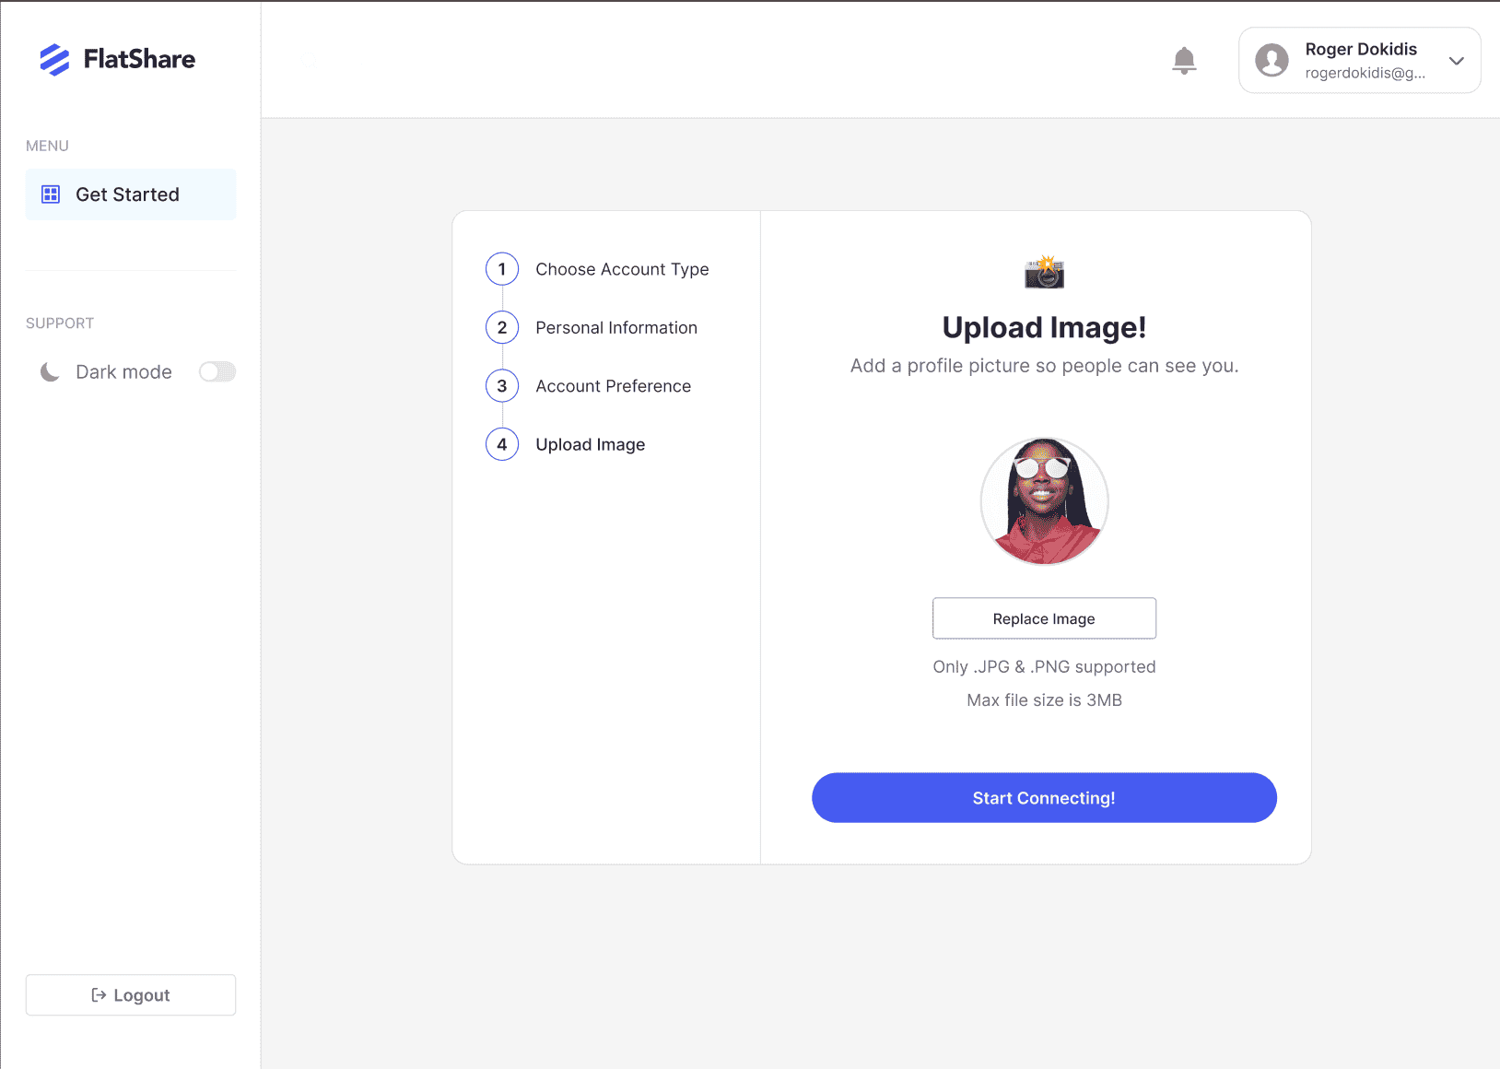Image resolution: width=1500 pixels, height=1069 pixels.
Task: Select Choose Account Type step
Action: click(x=622, y=269)
